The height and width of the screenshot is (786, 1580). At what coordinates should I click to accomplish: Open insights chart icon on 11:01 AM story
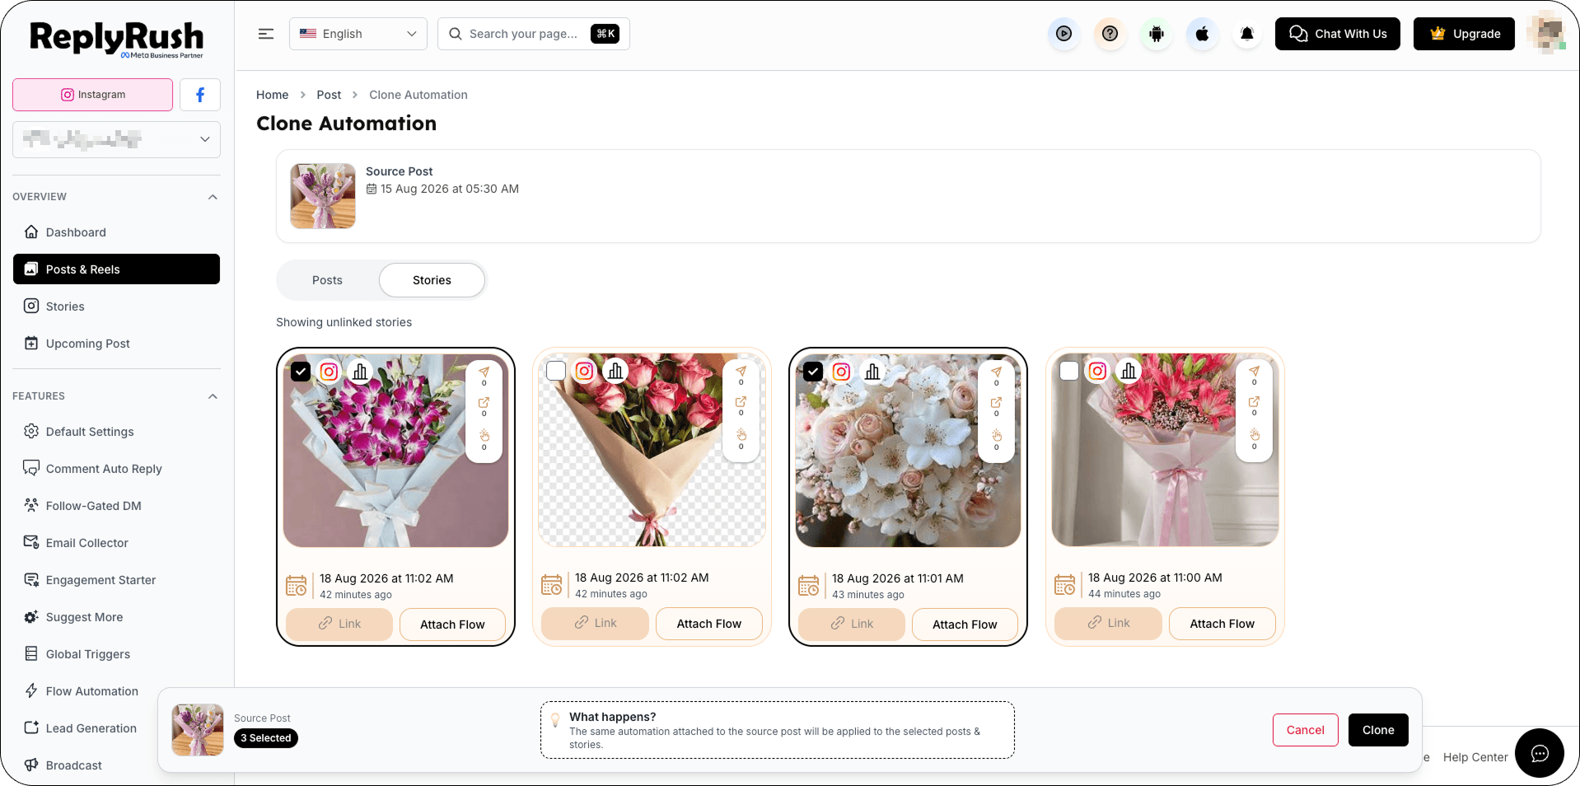(872, 372)
